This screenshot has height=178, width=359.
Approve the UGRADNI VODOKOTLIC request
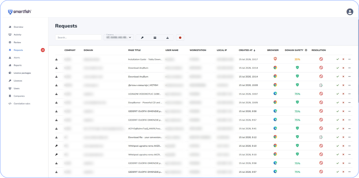tap(337, 94)
